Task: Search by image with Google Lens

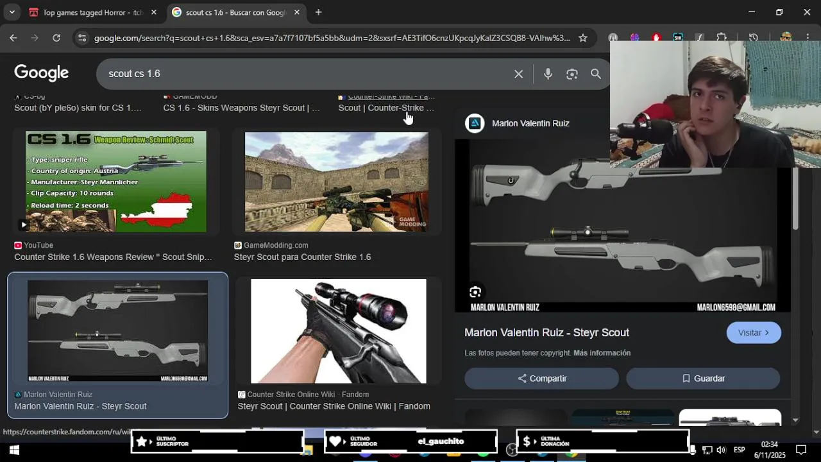Action: coord(572,74)
